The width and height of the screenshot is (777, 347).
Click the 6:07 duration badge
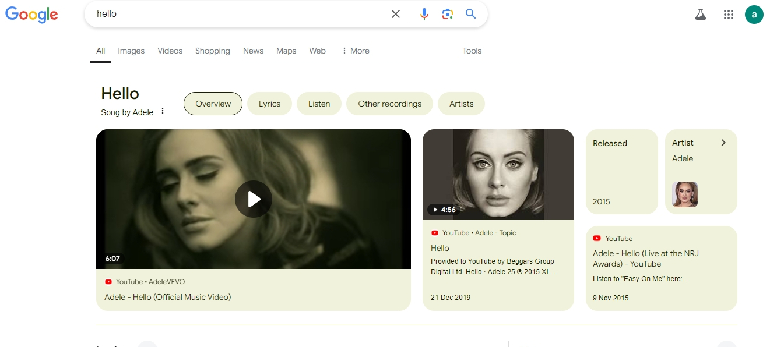pos(112,259)
